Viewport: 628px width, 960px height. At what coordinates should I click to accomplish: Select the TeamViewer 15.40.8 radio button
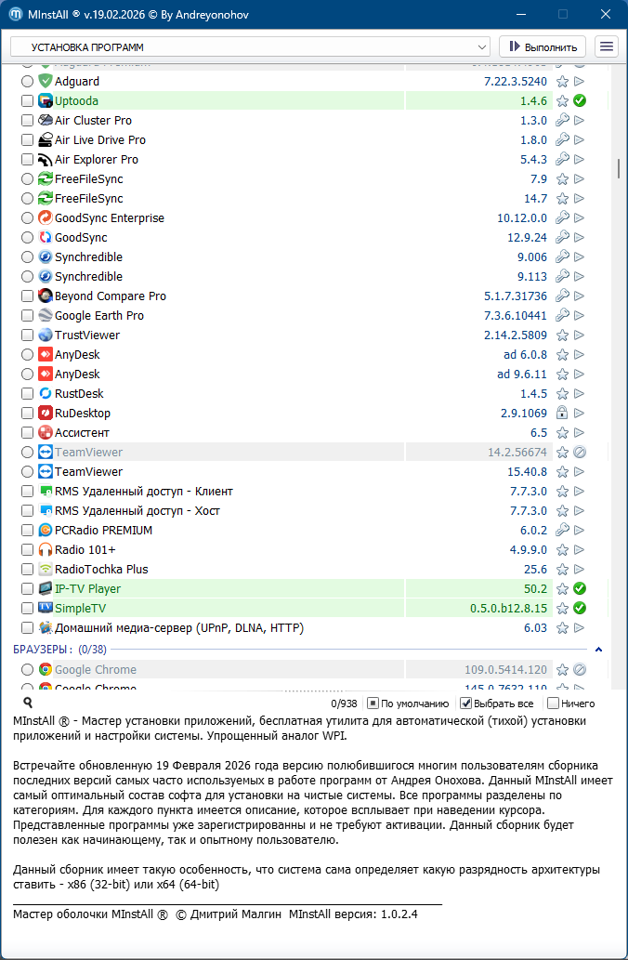pyautogui.click(x=27, y=472)
